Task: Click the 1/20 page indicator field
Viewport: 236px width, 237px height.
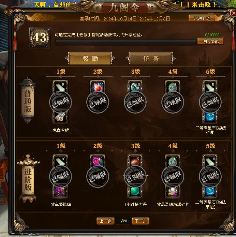Action: 123,221
